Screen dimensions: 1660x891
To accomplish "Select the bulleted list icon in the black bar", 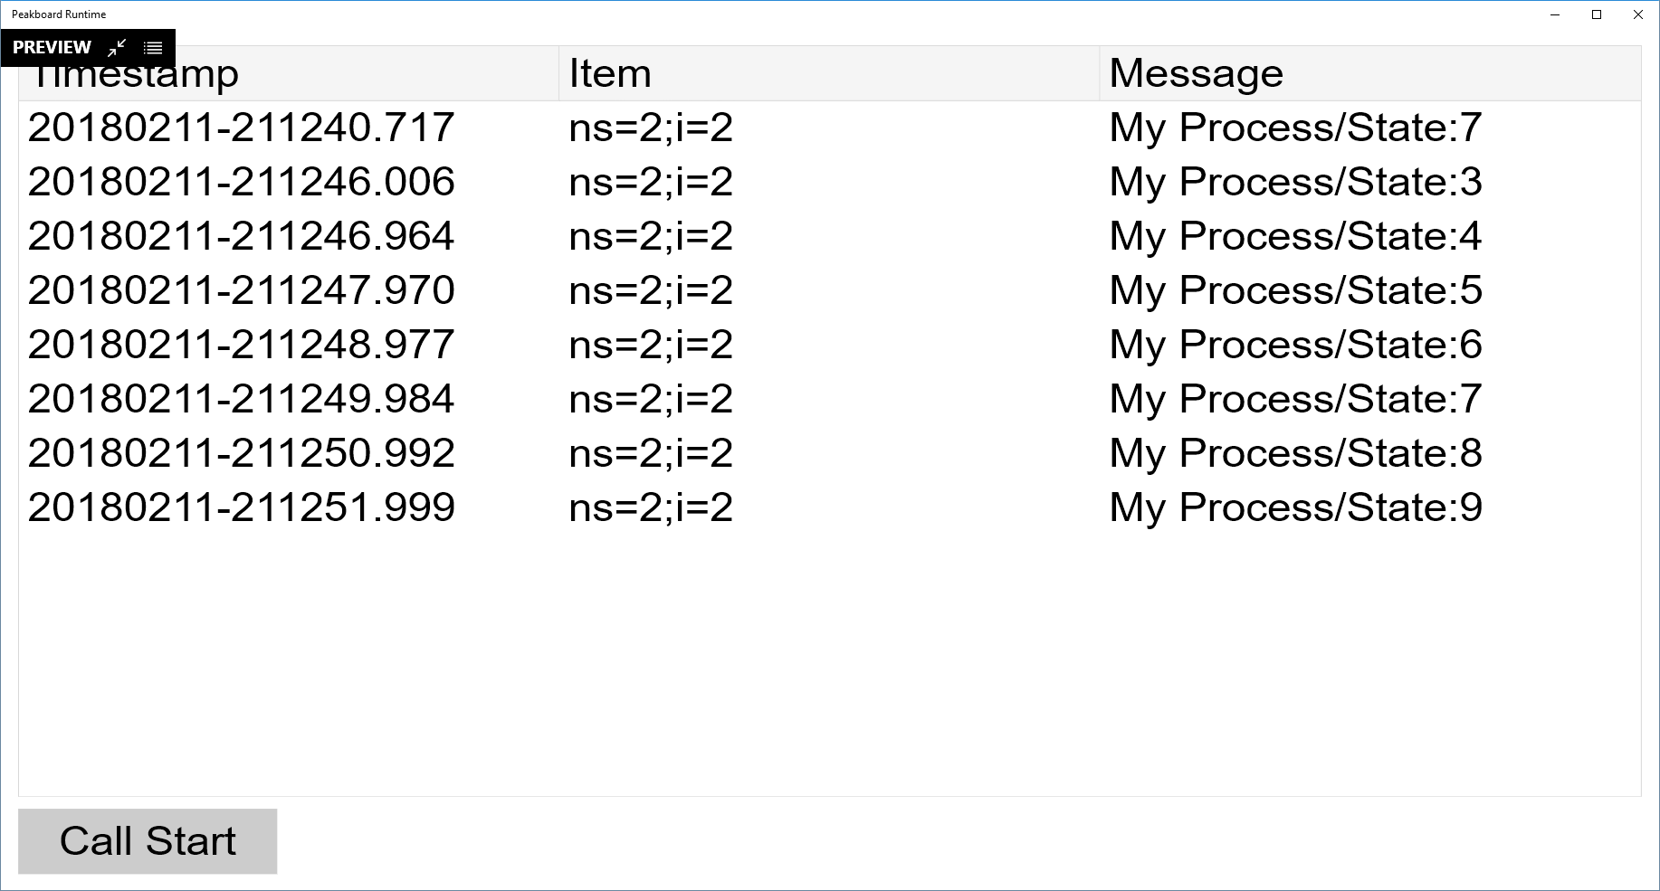I will 152,47.
